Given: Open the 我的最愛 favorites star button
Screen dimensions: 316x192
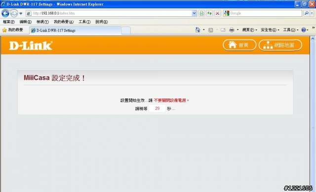Looking at the screenshot, I should 12,30.
